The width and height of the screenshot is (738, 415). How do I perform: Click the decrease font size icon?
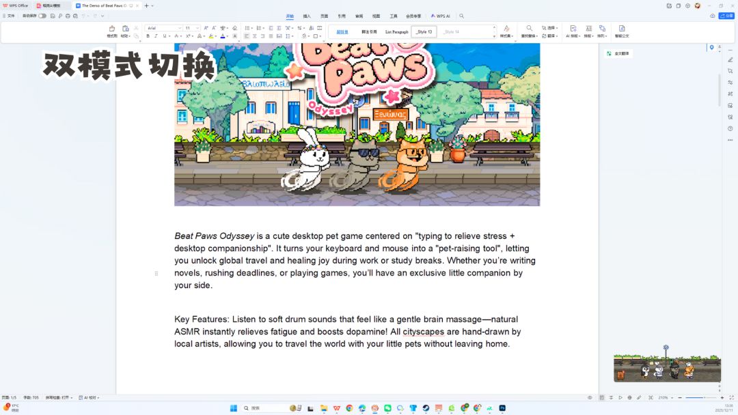214,28
